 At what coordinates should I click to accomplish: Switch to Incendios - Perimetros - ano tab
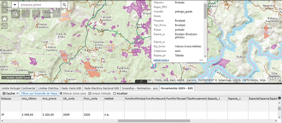[140, 88]
